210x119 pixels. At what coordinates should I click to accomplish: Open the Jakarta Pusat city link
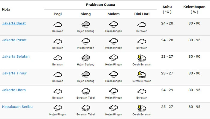click(x=14, y=40)
